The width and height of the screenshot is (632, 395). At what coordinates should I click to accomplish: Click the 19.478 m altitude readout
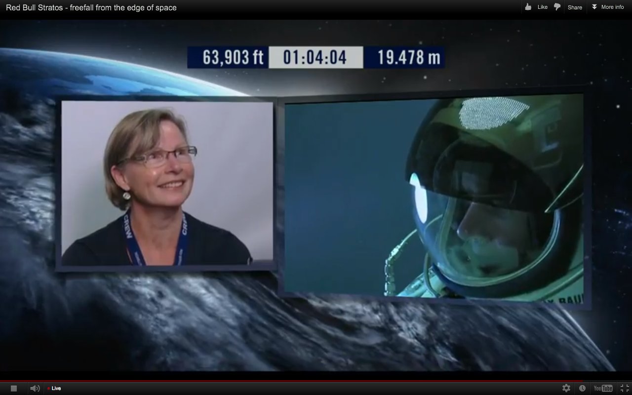pyautogui.click(x=404, y=57)
